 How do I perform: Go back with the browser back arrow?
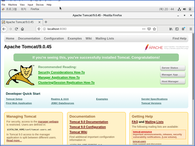click(4, 29)
